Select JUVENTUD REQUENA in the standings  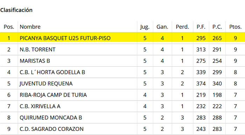pos(46,84)
